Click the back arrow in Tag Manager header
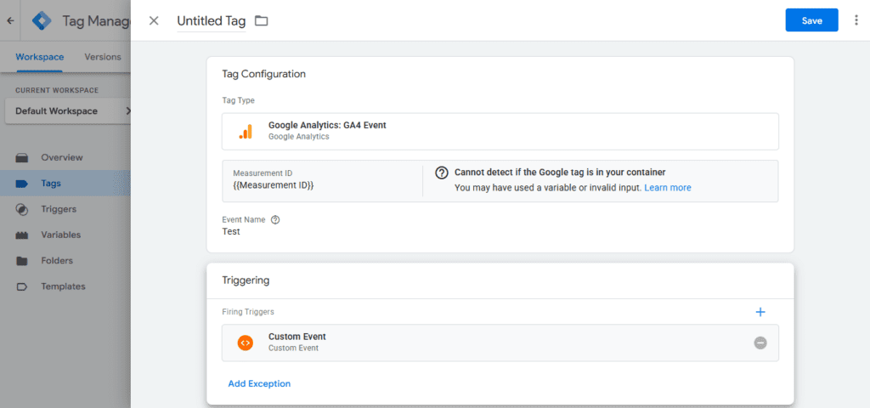The image size is (870, 408). [10, 20]
